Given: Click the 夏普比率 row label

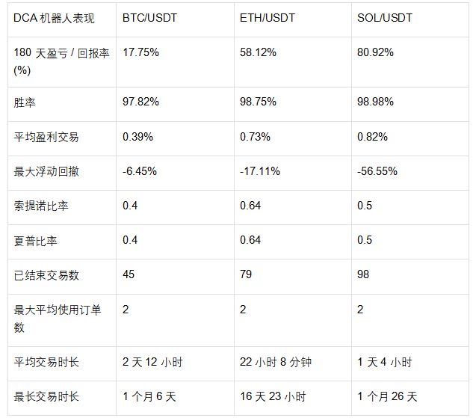Looking at the screenshot, I should tap(36, 240).
